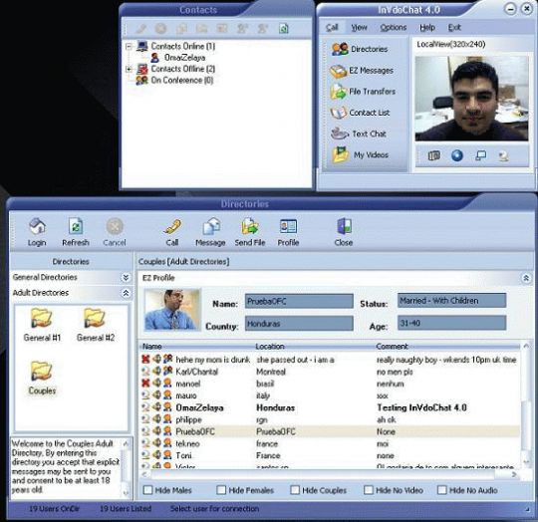Click the greyed-out Cancel icon

(115, 232)
